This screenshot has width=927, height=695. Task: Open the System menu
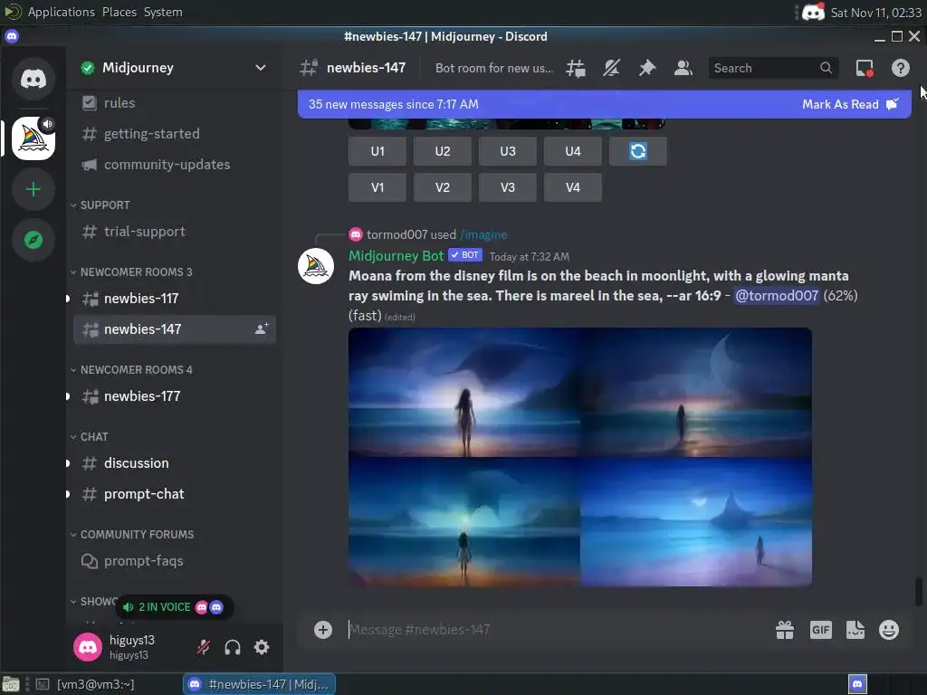pyautogui.click(x=163, y=12)
